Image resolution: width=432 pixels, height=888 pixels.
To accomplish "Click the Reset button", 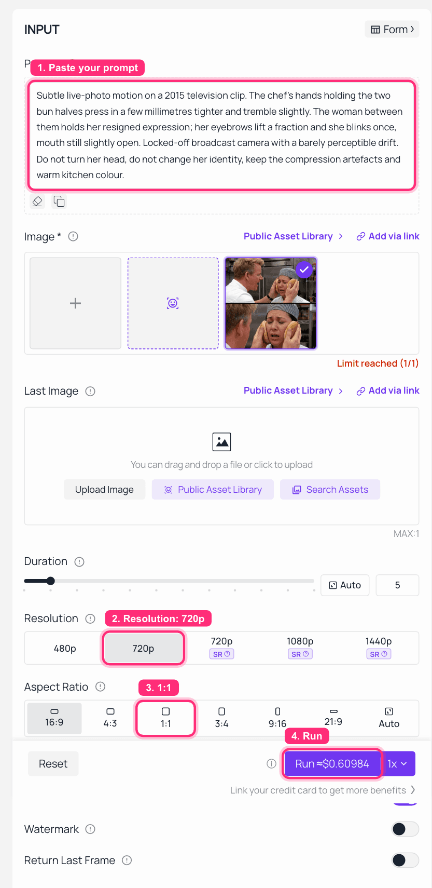I will [53, 764].
